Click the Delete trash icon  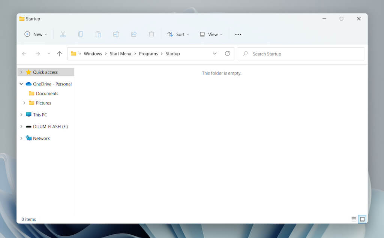click(x=151, y=34)
